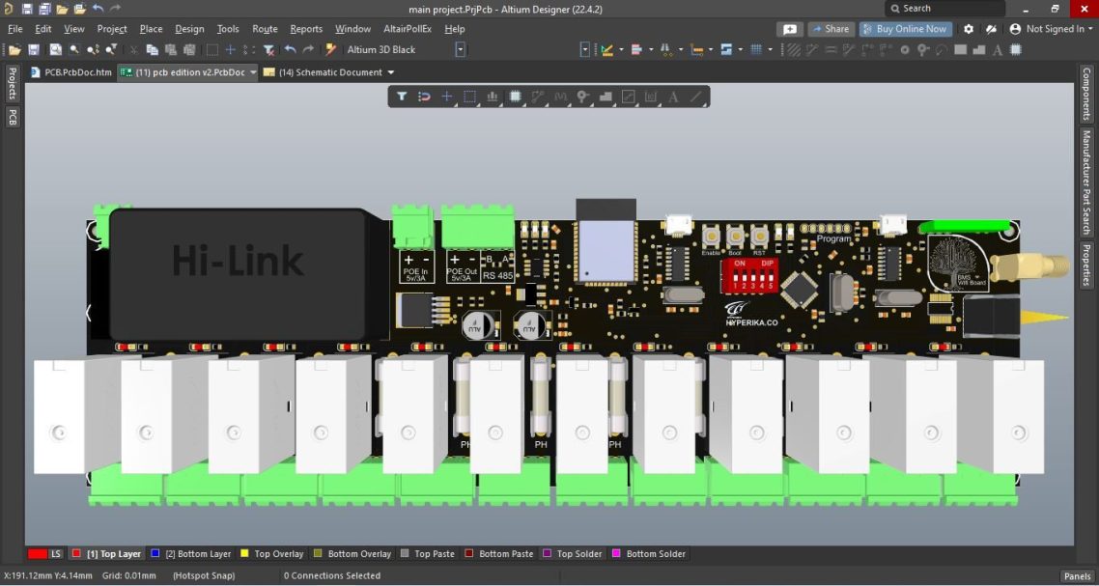Image resolution: width=1099 pixels, height=586 pixels.
Task: Expand the pcb edition v2.PcbDoc tab dropdown
Action: (252, 72)
